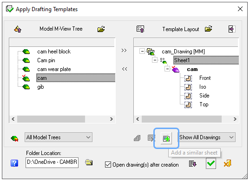Collapse the cam_Drawing [MM] tree node

[x=142, y=51]
